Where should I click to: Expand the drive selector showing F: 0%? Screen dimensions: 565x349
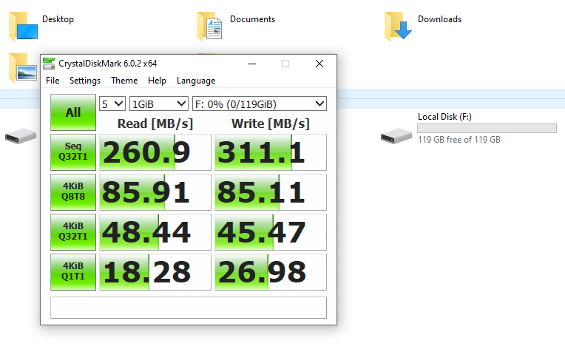(260, 104)
